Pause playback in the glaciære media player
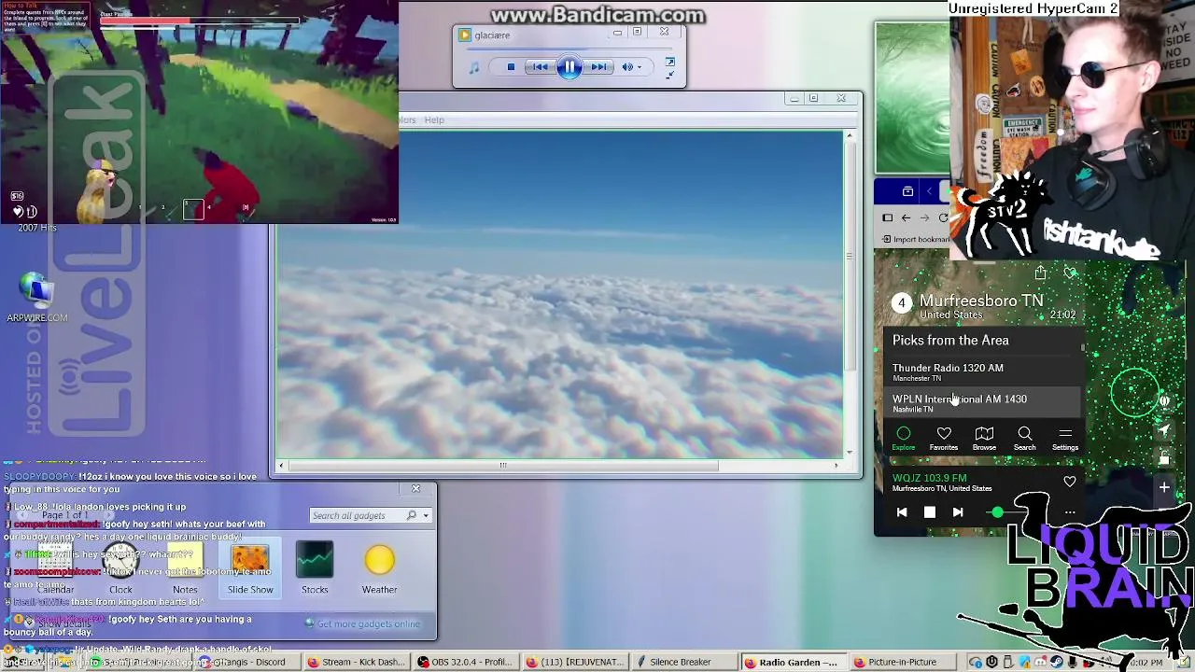1195x672 pixels. coord(569,66)
